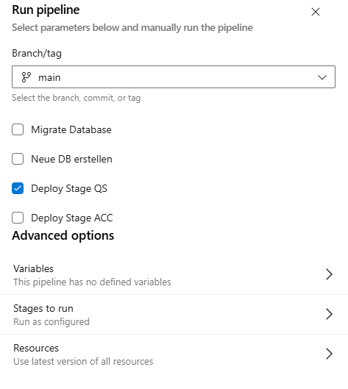This screenshot has width=348, height=389.
Task: Open the Stages to run option
Action: click(x=174, y=315)
